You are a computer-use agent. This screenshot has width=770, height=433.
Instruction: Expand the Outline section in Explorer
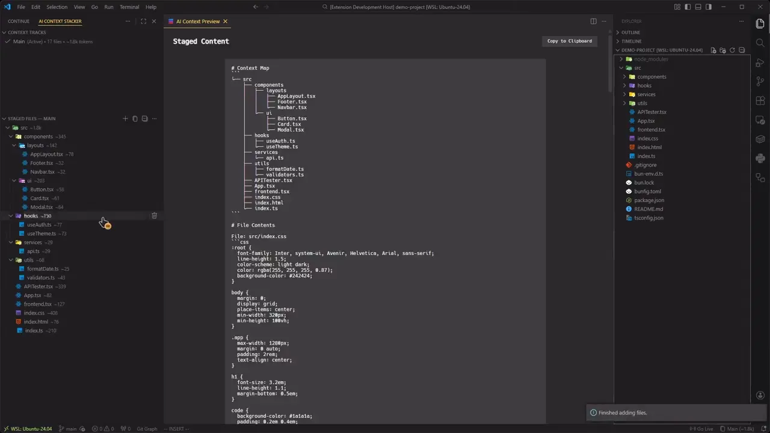(x=630, y=32)
